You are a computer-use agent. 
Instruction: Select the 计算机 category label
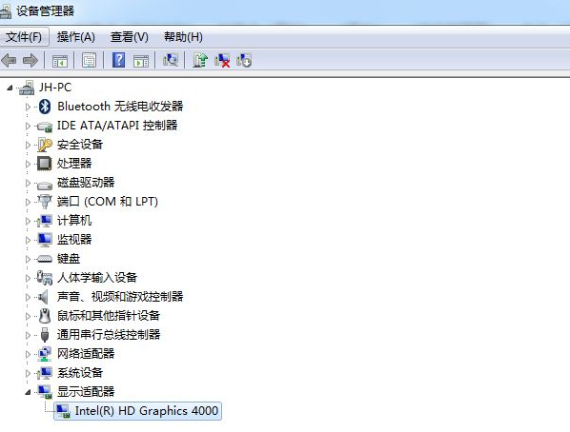tap(74, 221)
